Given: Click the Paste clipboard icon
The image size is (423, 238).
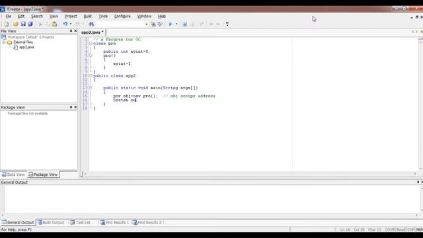Looking at the screenshot, I should 54,24.
